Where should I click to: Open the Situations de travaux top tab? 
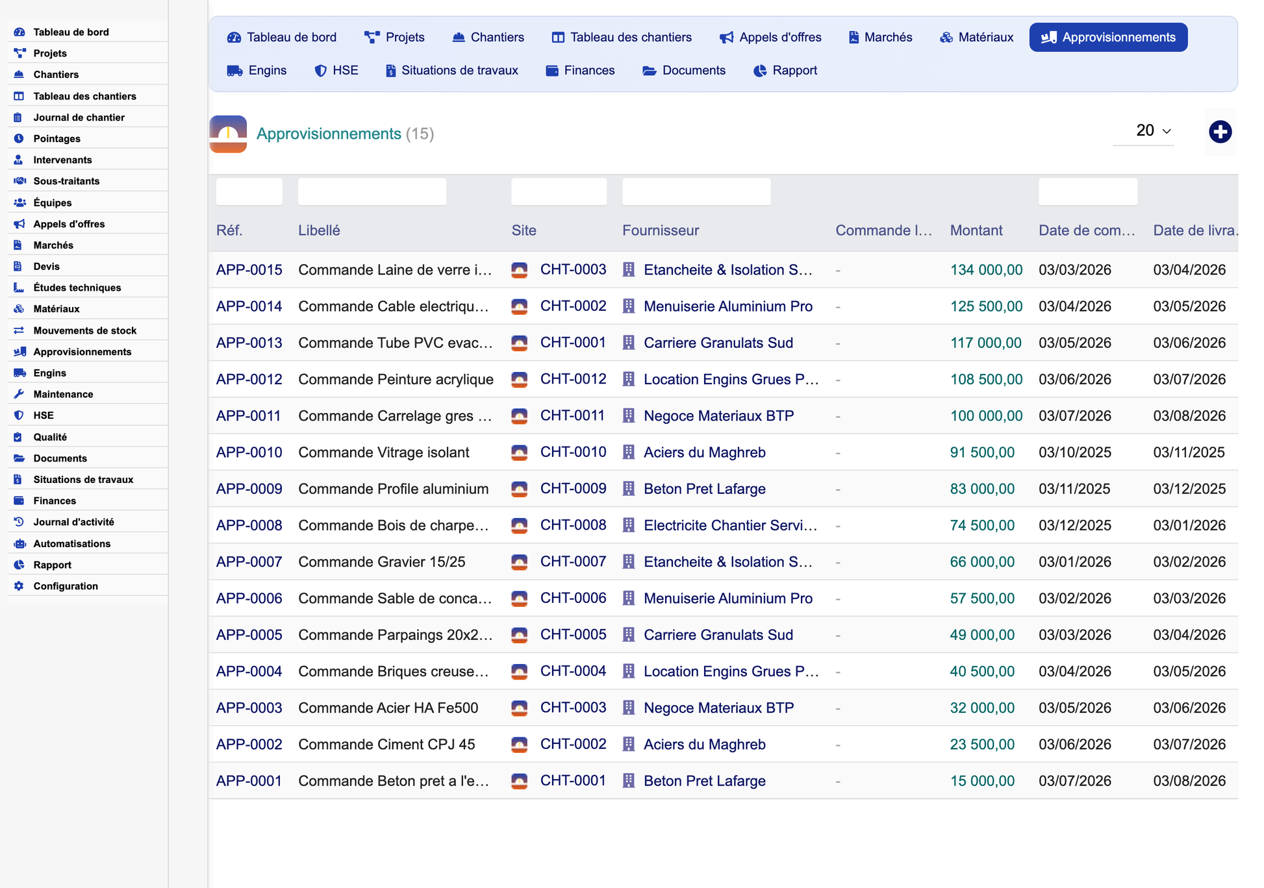452,71
